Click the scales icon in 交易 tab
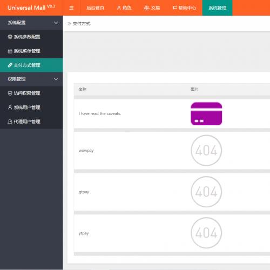270x270 pixels. [x=146, y=8]
